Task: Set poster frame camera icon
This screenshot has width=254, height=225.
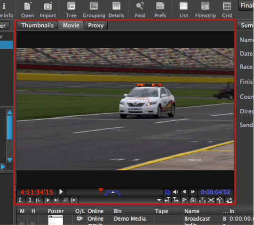Action: click(193, 200)
